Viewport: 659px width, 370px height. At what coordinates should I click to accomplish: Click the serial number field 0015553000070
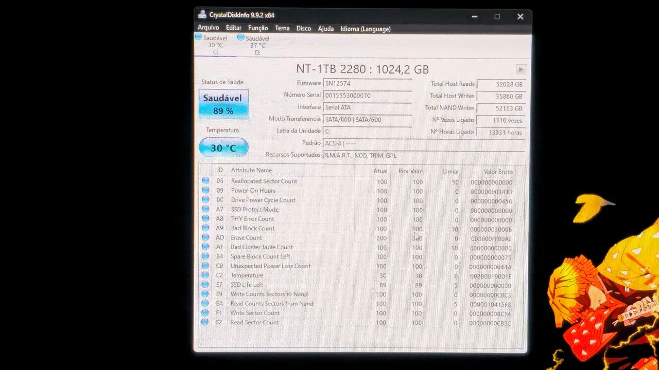367,96
